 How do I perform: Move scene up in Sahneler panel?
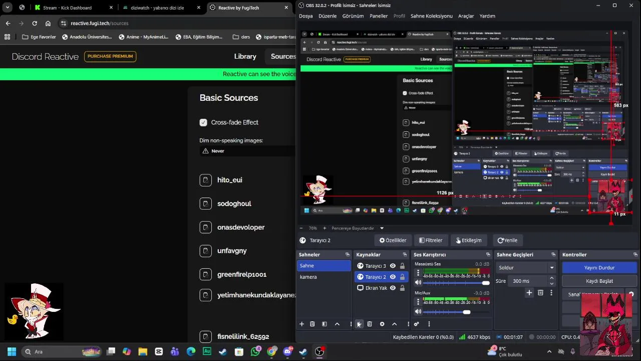(x=337, y=324)
